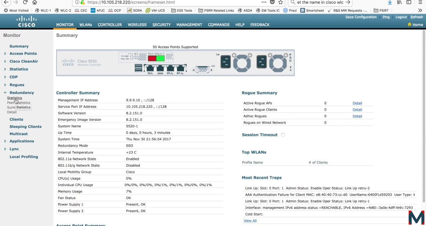Image resolution: width=426 pixels, height=226 pixels.
Task: Open the Sleeping Clients page
Action: pos(26,127)
